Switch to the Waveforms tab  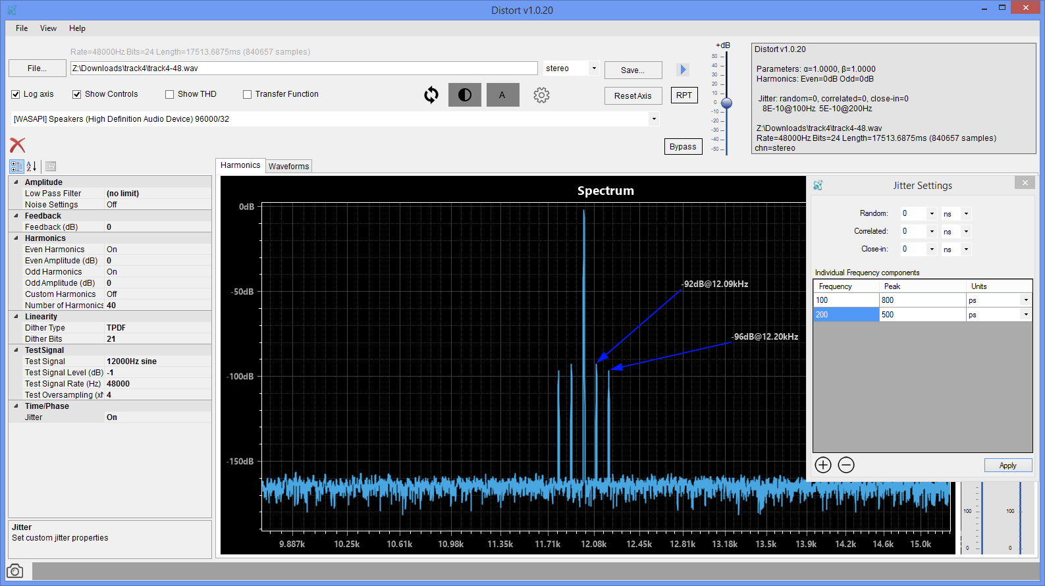coord(288,167)
